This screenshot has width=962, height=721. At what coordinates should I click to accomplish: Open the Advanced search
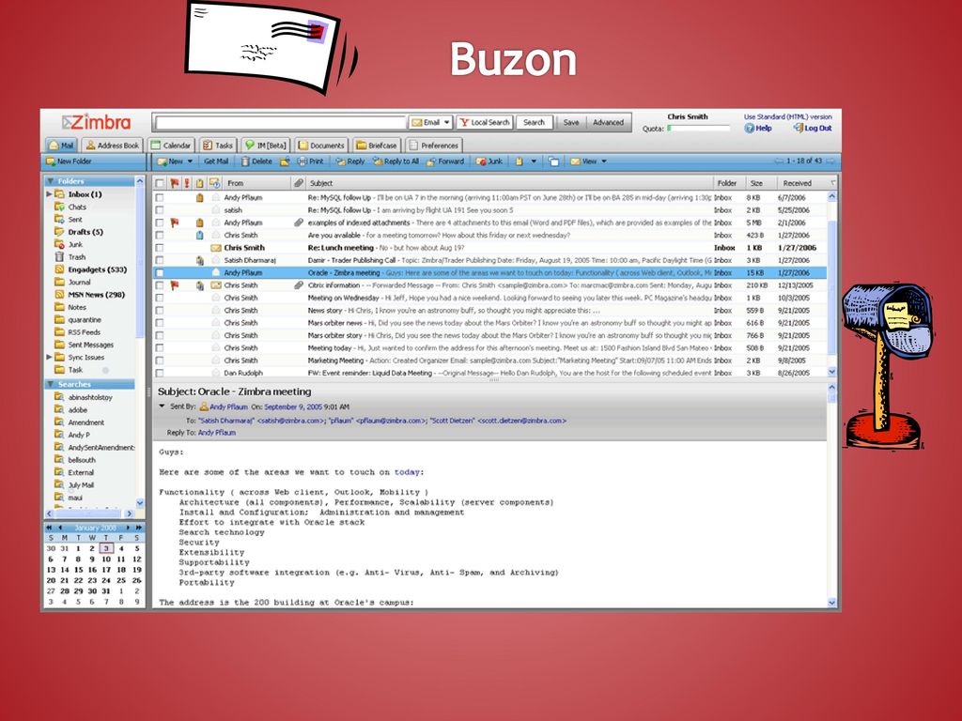coord(608,122)
